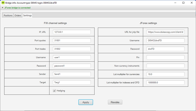Click the 'Port quotes' label
This screenshot has width=196, height=111.
40,40
